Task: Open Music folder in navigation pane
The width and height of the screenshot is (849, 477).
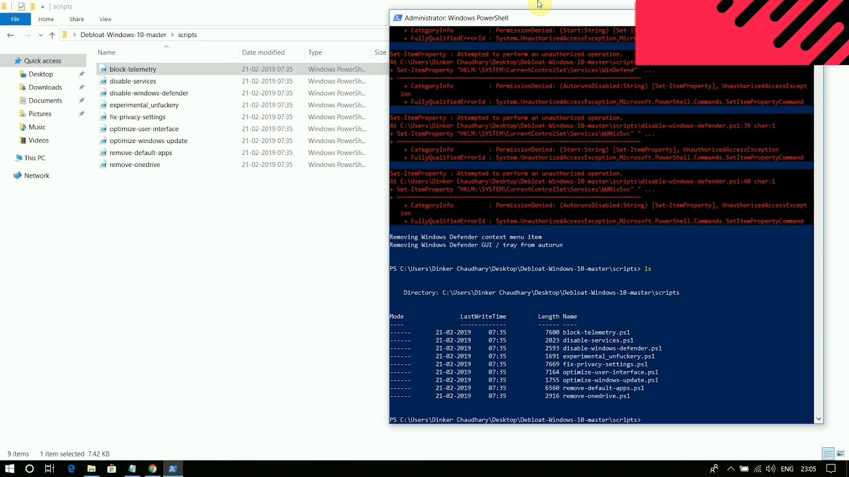Action: coord(37,127)
